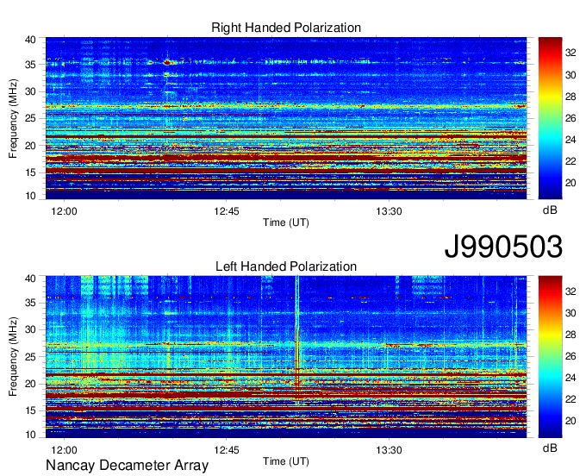Click the 40 frequency tick on the top plot

pos(30,40)
